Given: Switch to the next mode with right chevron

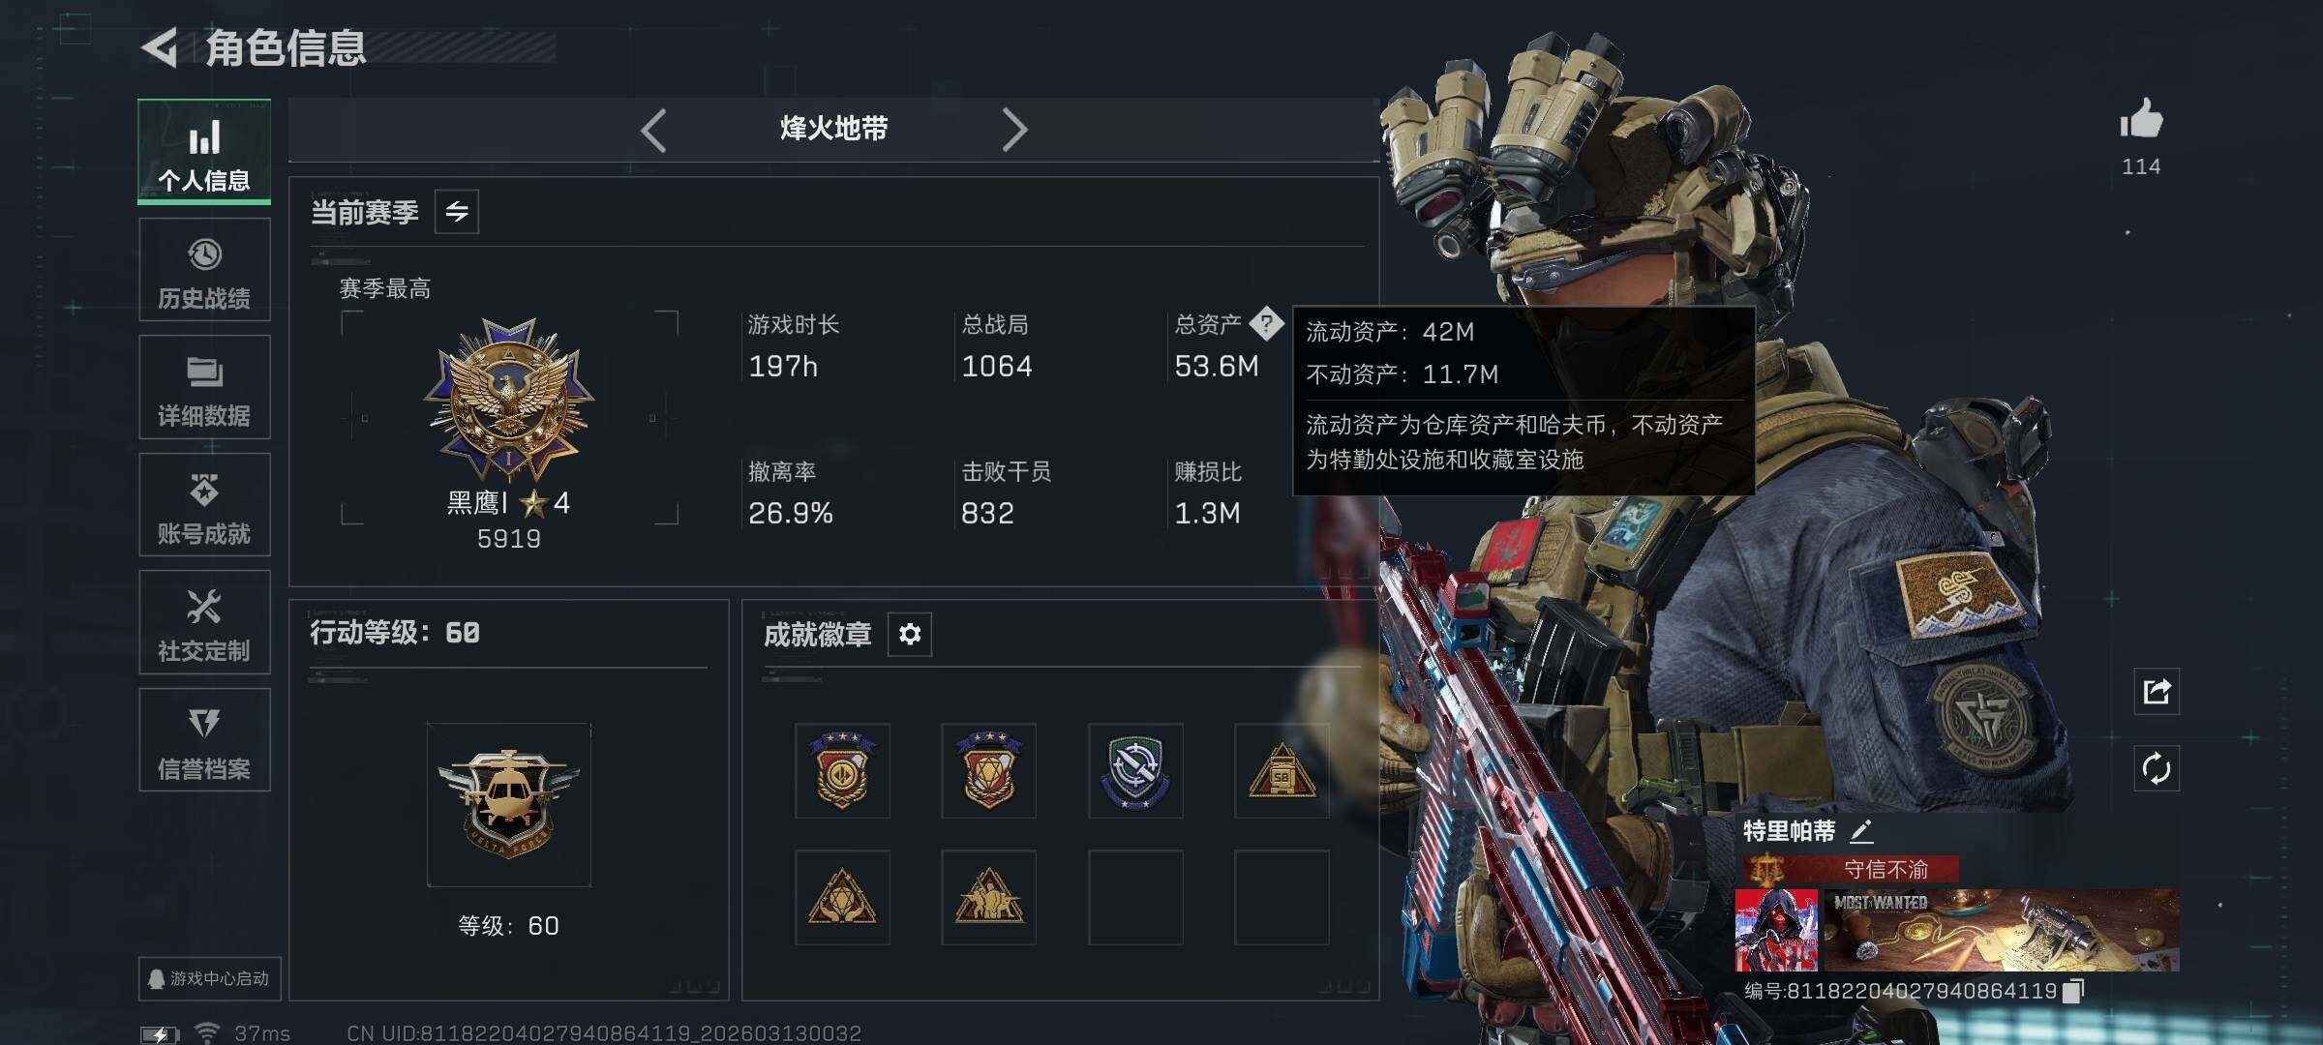Looking at the screenshot, I should (x=1012, y=130).
